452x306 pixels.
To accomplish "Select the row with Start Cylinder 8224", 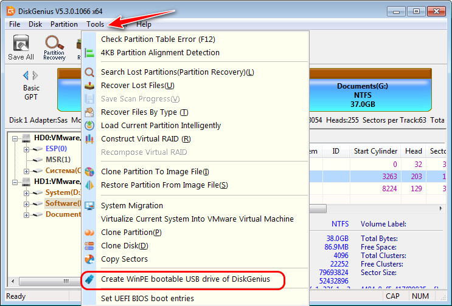I will 378,189.
